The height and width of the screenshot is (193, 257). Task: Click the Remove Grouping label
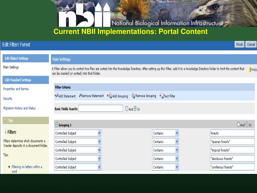tap(146, 96)
